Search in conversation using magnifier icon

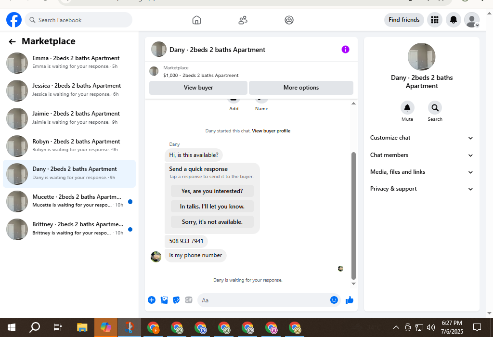435,108
